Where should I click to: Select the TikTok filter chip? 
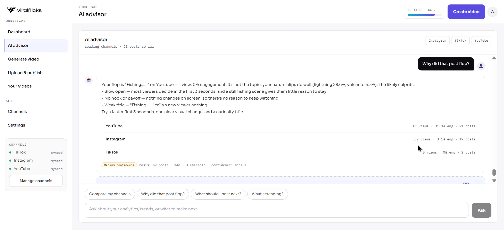[460, 41]
